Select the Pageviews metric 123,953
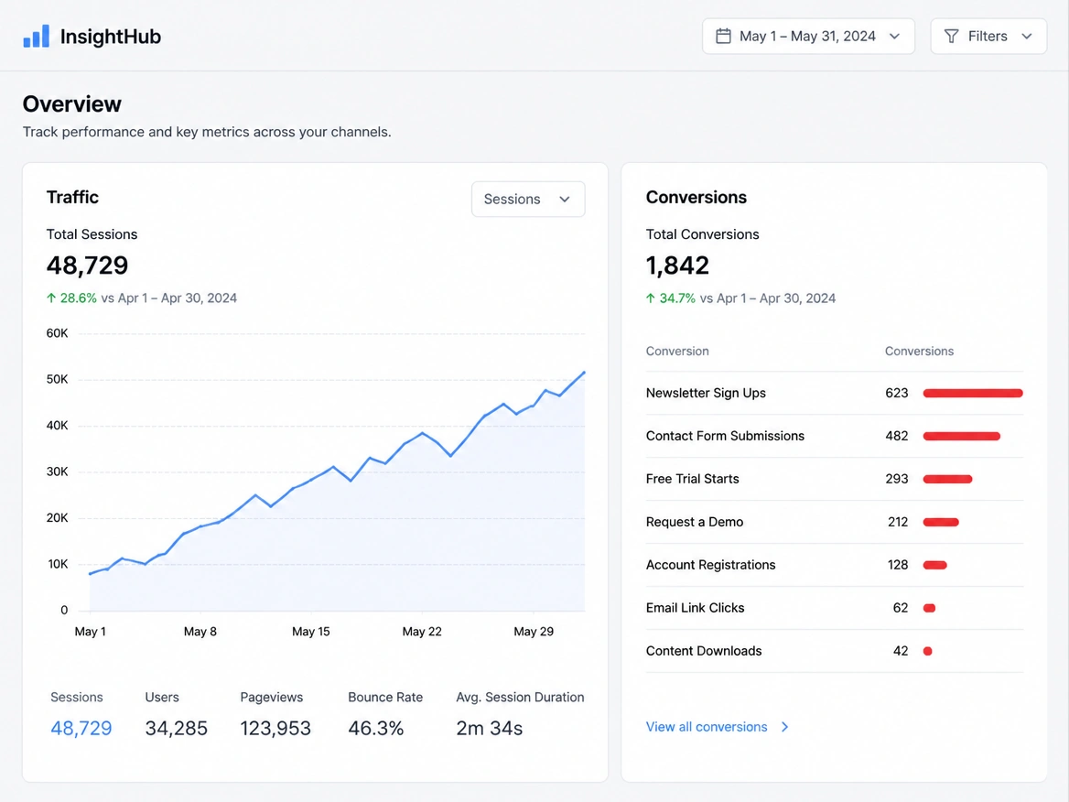Image resolution: width=1069 pixels, height=802 pixels. pos(275,729)
